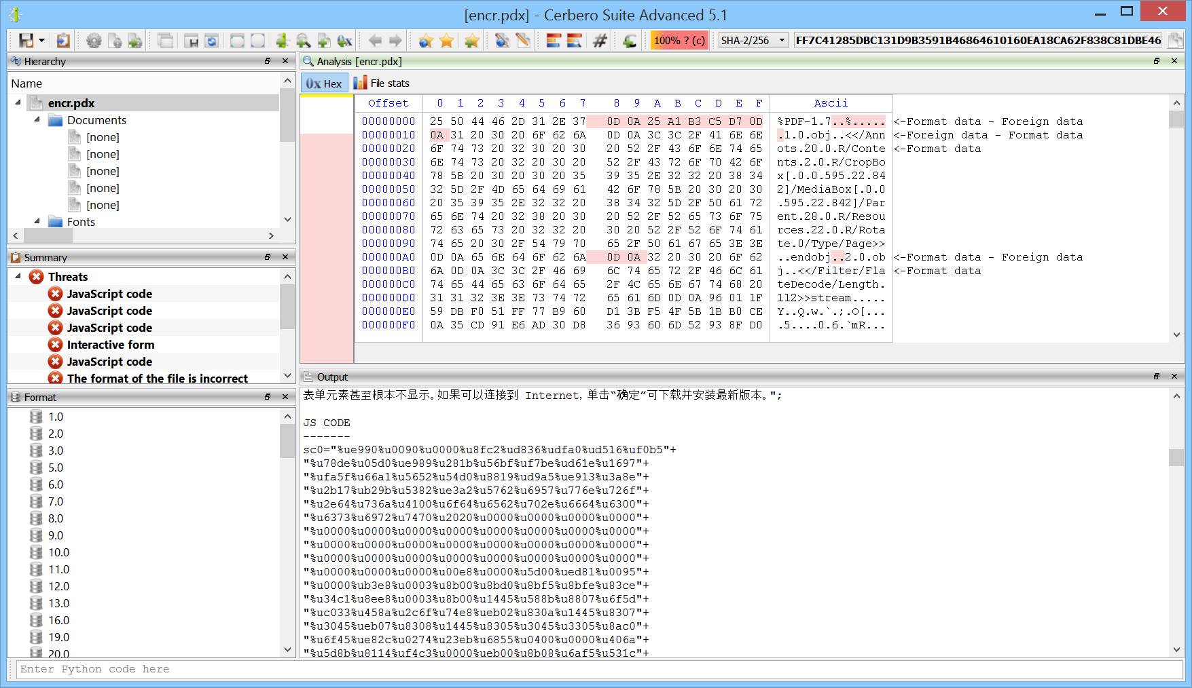Click the pencil on note icon

click(x=523, y=41)
